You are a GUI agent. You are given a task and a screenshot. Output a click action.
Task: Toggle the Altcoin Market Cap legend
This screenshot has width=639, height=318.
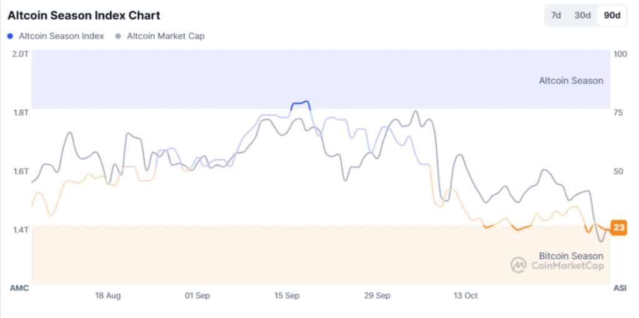(x=165, y=36)
